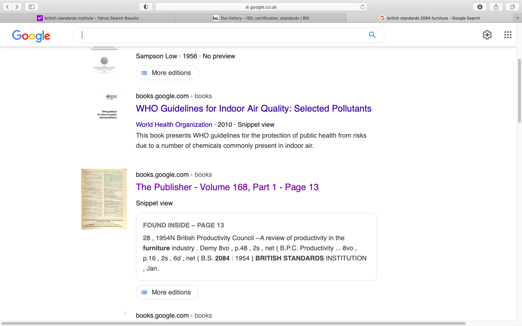
Task: Click inside the Google search field
Action: click(217, 35)
